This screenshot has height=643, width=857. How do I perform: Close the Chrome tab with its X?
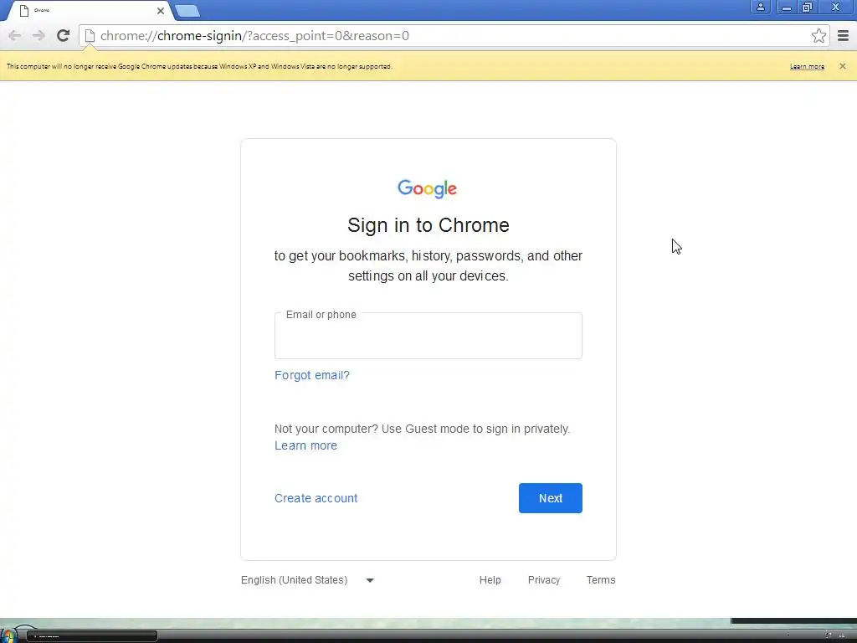pyautogui.click(x=160, y=11)
